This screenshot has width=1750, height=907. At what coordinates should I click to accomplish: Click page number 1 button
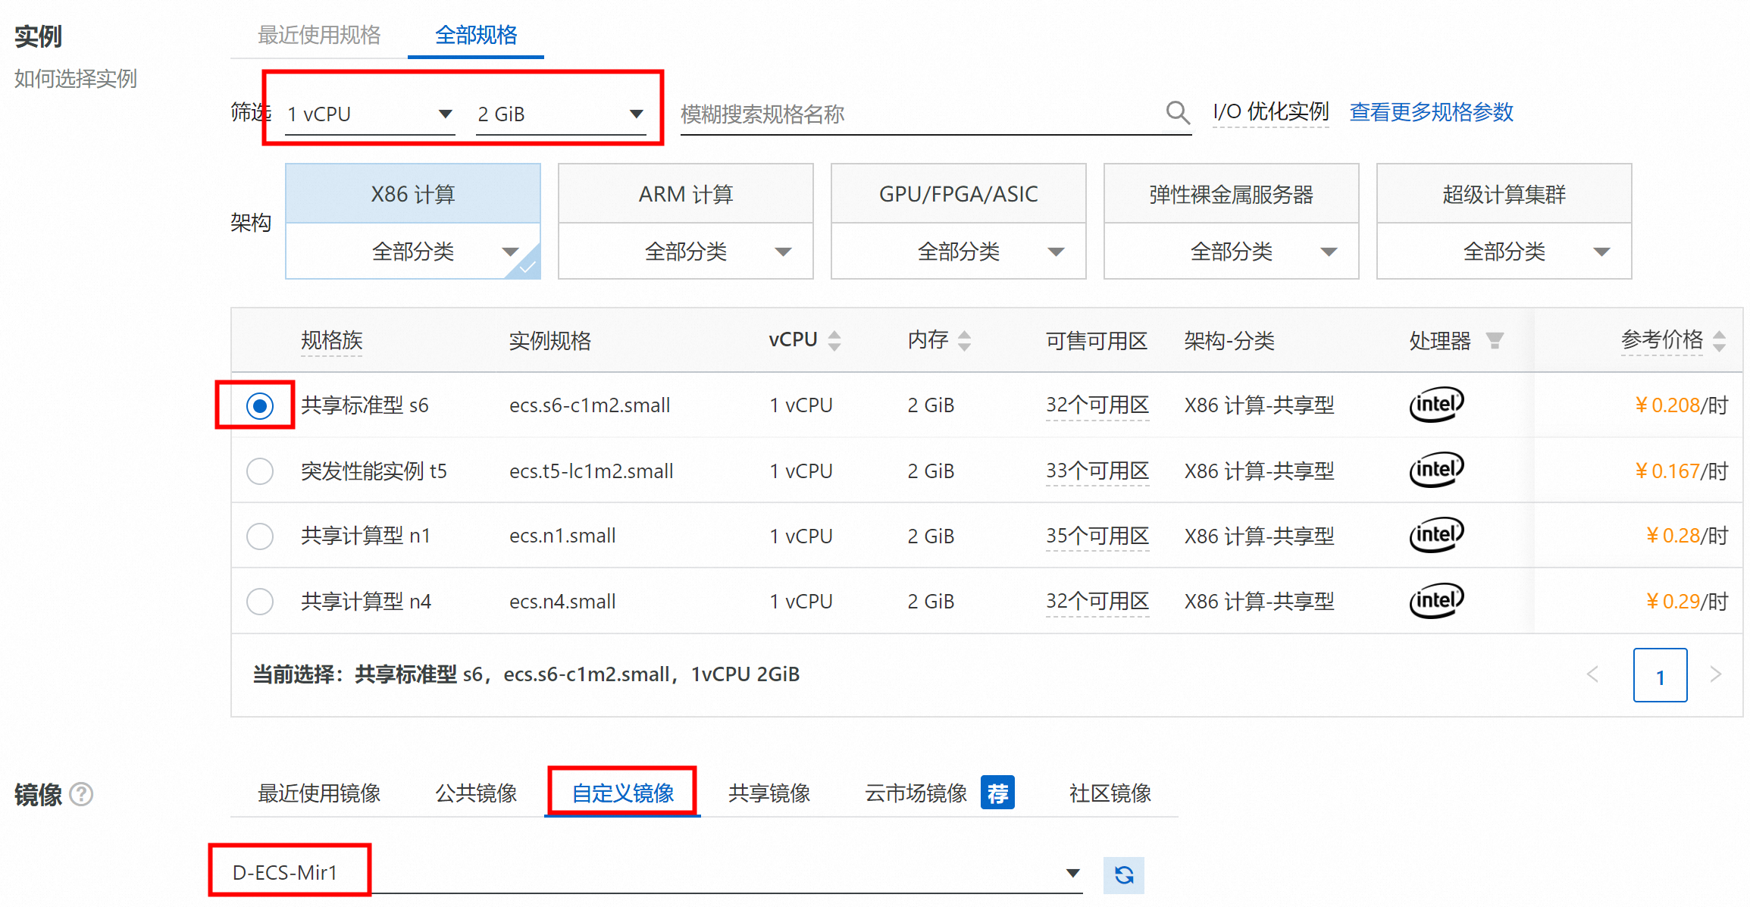(1660, 675)
